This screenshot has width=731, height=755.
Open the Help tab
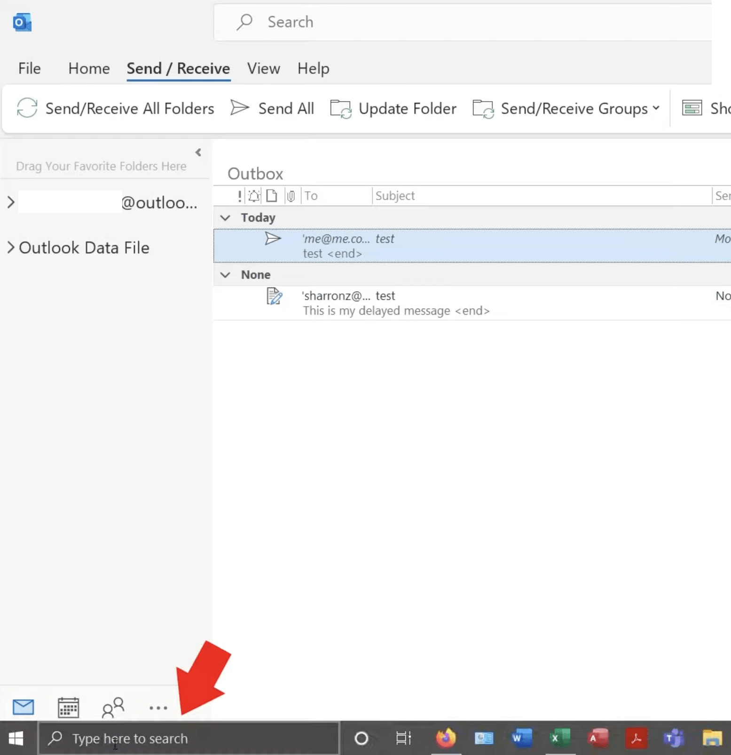[313, 69]
